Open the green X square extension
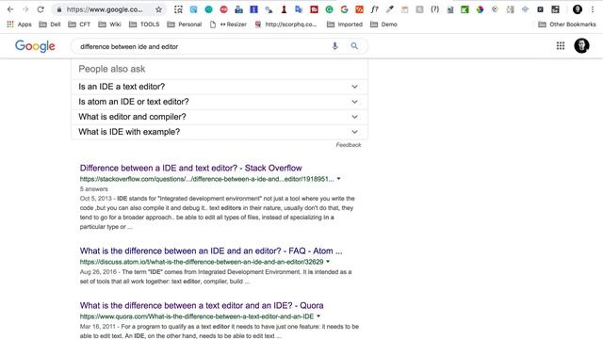Screen dimensions: 603x339 [464, 9]
